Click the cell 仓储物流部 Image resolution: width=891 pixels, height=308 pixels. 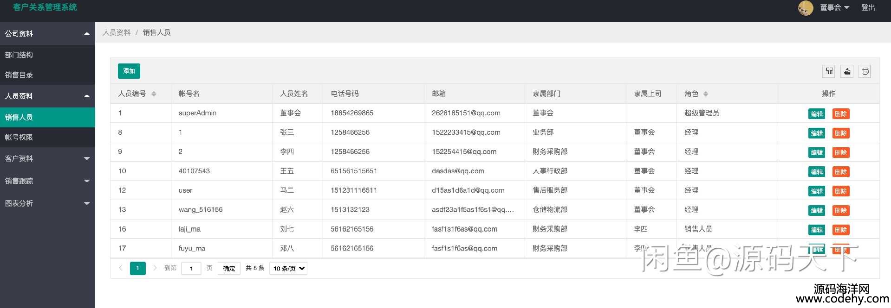click(550, 210)
